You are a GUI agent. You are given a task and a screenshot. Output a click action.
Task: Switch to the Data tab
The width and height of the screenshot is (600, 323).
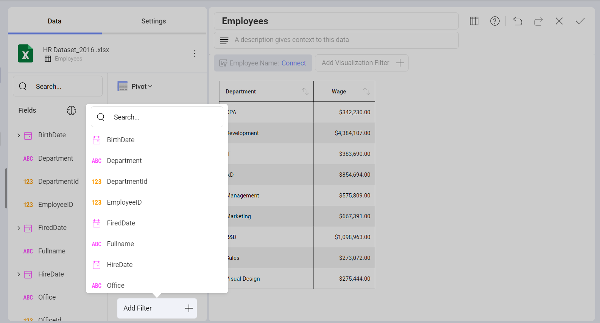[x=55, y=21]
